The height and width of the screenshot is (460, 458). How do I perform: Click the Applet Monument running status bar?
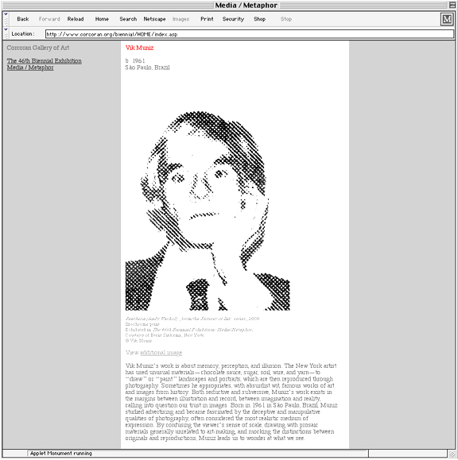click(197, 454)
